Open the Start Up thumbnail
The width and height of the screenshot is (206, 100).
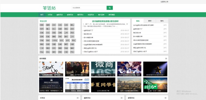(x=51, y=69)
